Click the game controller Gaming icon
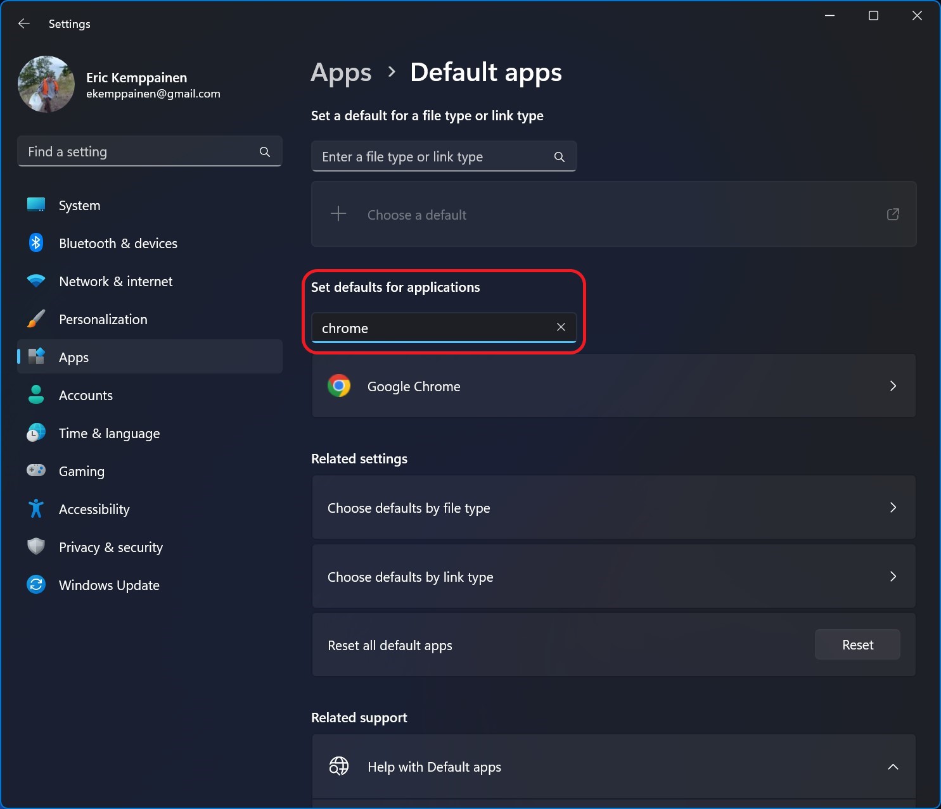This screenshot has width=941, height=809. tap(36, 470)
